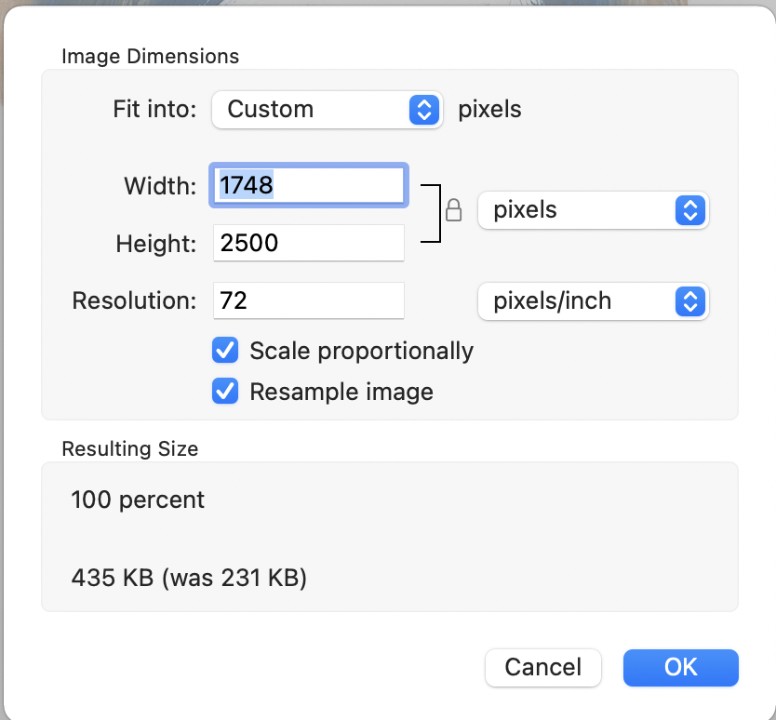The width and height of the screenshot is (776, 720).
Task: Toggle the Resample image setting off
Action: 225,392
